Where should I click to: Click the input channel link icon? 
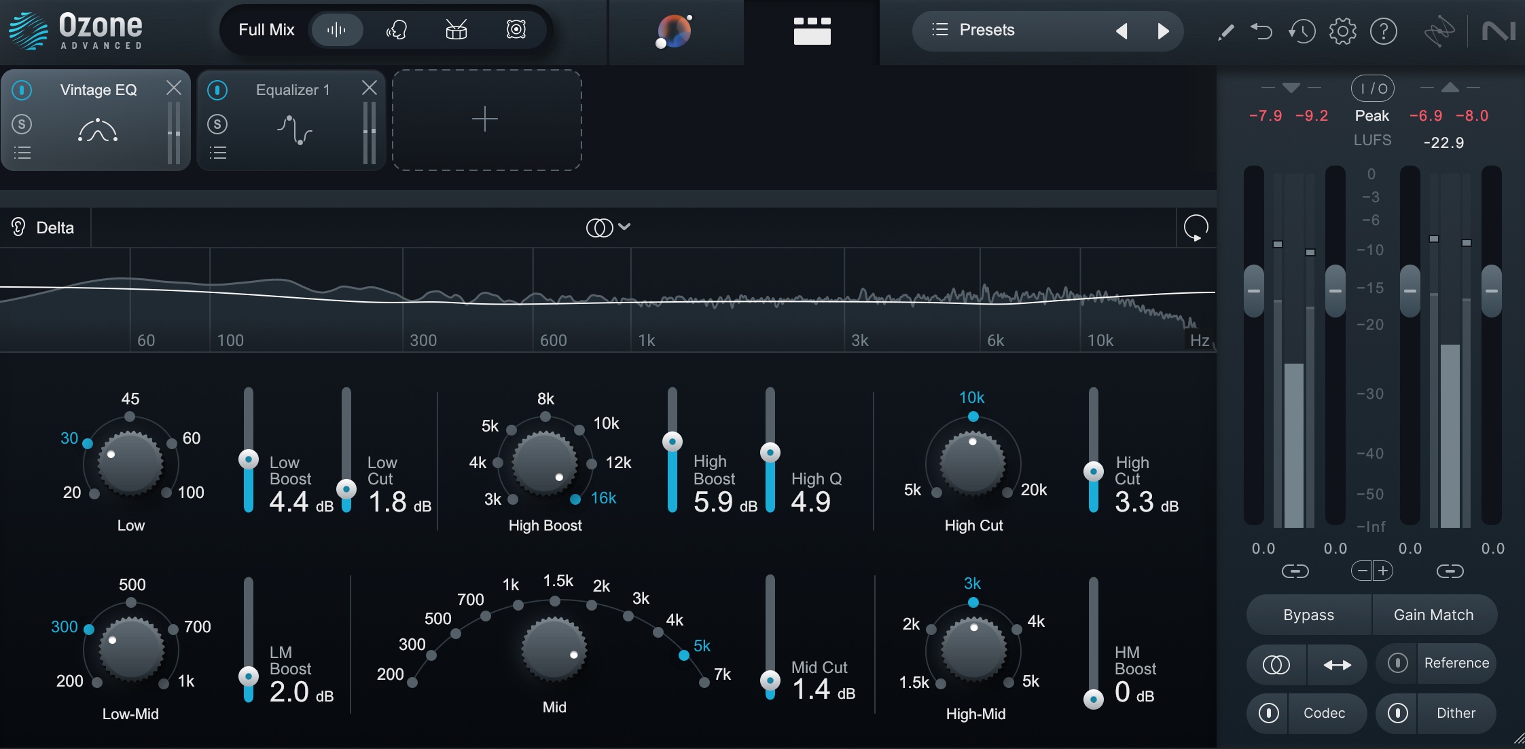1295,571
